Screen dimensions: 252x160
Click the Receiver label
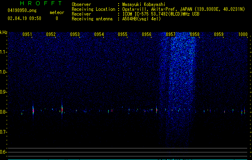(81, 14)
